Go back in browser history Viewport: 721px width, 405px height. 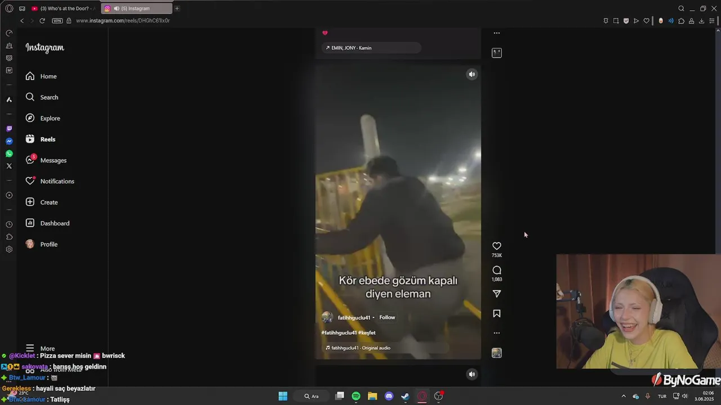[22, 21]
